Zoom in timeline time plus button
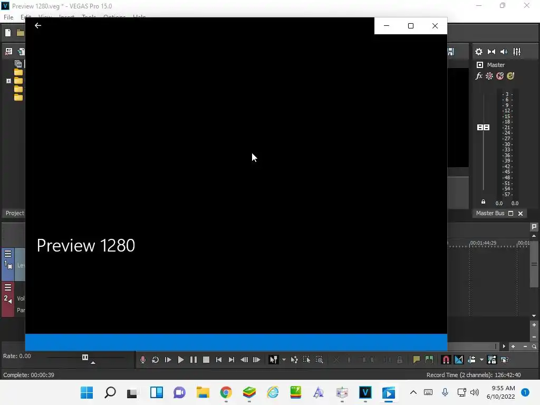The height and width of the screenshot is (405, 540). (513, 346)
